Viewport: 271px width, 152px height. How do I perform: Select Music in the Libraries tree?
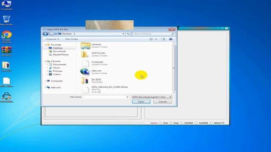coord(55,68)
